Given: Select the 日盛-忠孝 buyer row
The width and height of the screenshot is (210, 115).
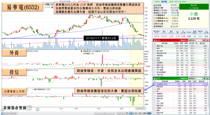Looking at the screenshot, I should click(180, 75).
